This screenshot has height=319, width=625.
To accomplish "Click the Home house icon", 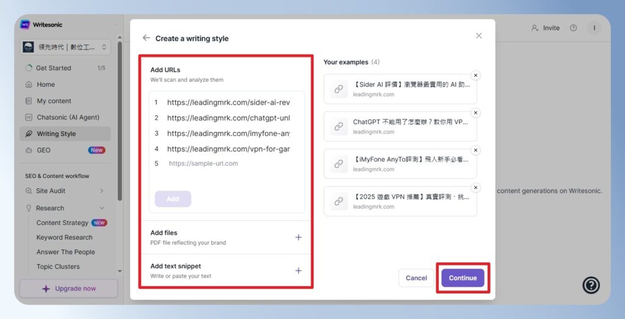I will (x=29, y=84).
